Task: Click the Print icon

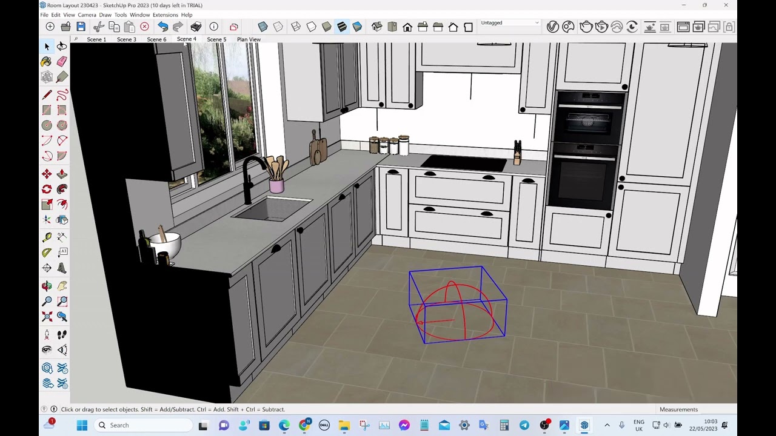Action: [x=196, y=27]
